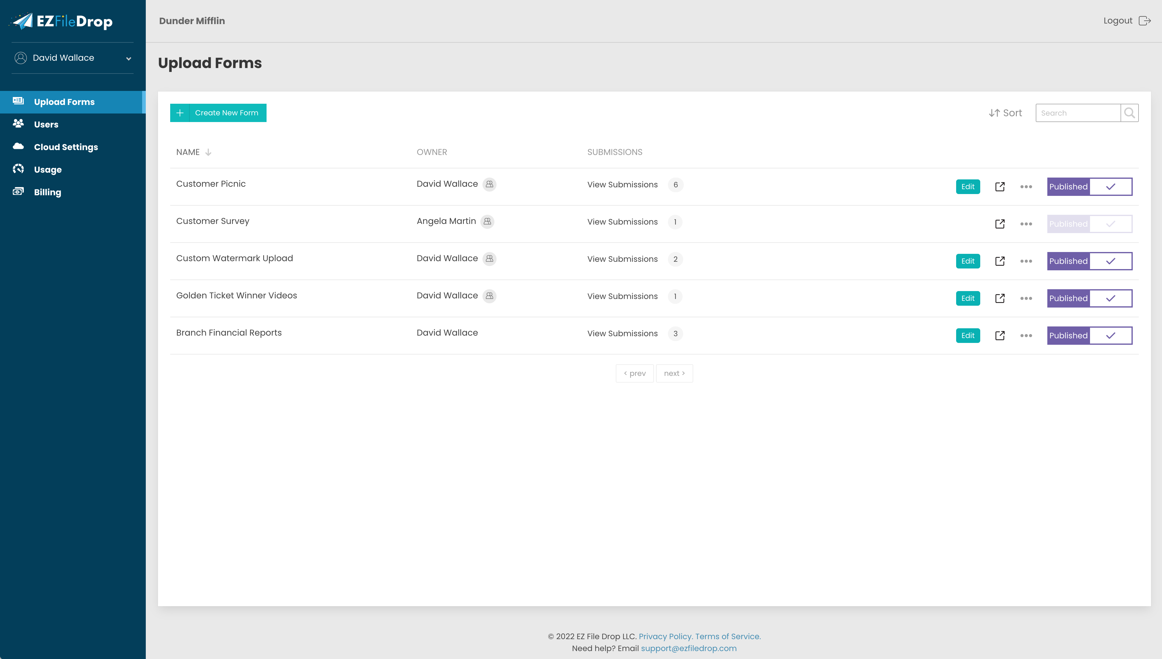Go to Cloud Settings in sidebar

(66, 147)
